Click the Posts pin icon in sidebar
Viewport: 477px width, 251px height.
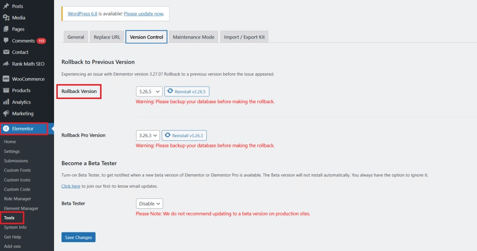click(6, 6)
